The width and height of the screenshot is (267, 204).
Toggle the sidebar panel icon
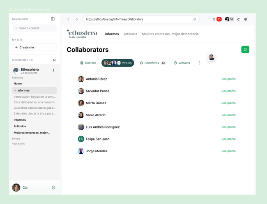pos(53,19)
